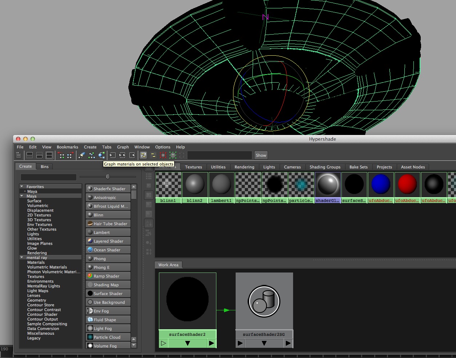Show input and output connections

coord(123,155)
